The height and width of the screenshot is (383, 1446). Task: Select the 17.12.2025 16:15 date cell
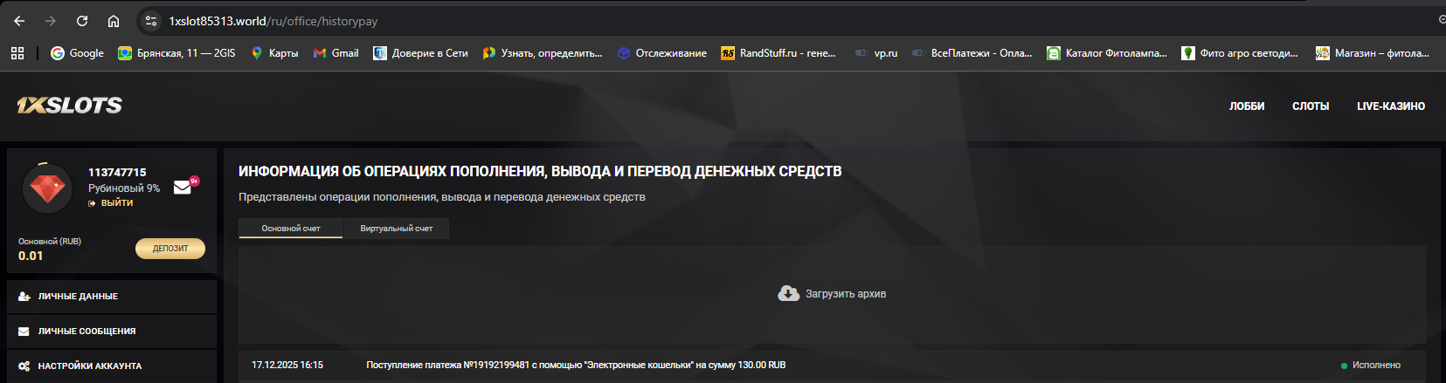click(x=287, y=365)
